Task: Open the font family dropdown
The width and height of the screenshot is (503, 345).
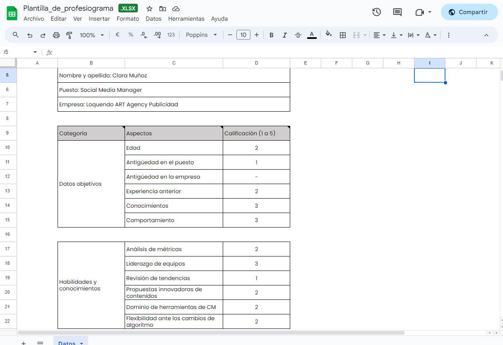Action: pyautogui.click(x=201, y=35)
